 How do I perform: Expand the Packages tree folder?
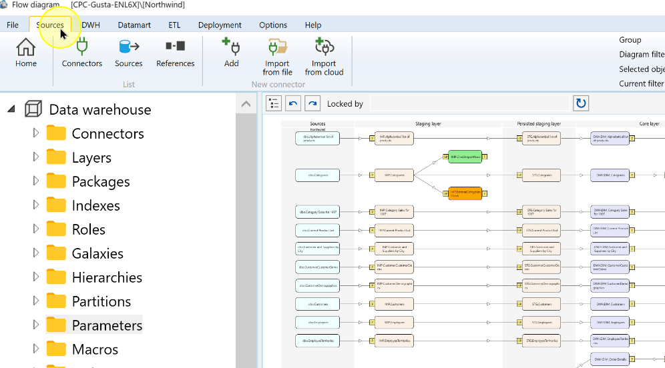35,181
